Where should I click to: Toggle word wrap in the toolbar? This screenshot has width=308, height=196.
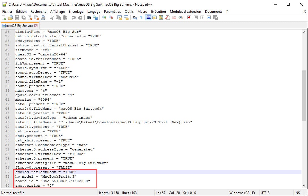[x=135, y=18]
